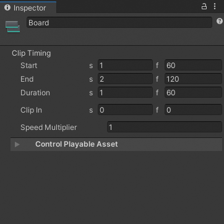This screenshot has height=224, width=224.
Task: Click the Clip Timing section label
Action: click(x=32, y=53)
